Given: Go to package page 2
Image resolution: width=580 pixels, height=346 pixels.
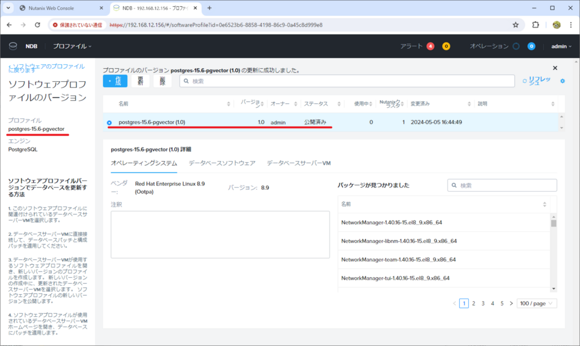Looking at the screenshot, I should point(474,304).
